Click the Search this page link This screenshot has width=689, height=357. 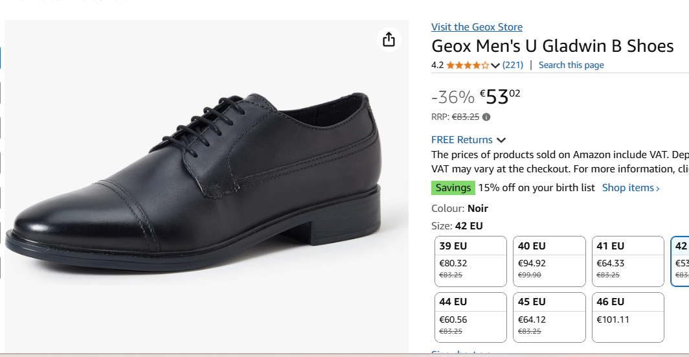click(x=570, y=65)
